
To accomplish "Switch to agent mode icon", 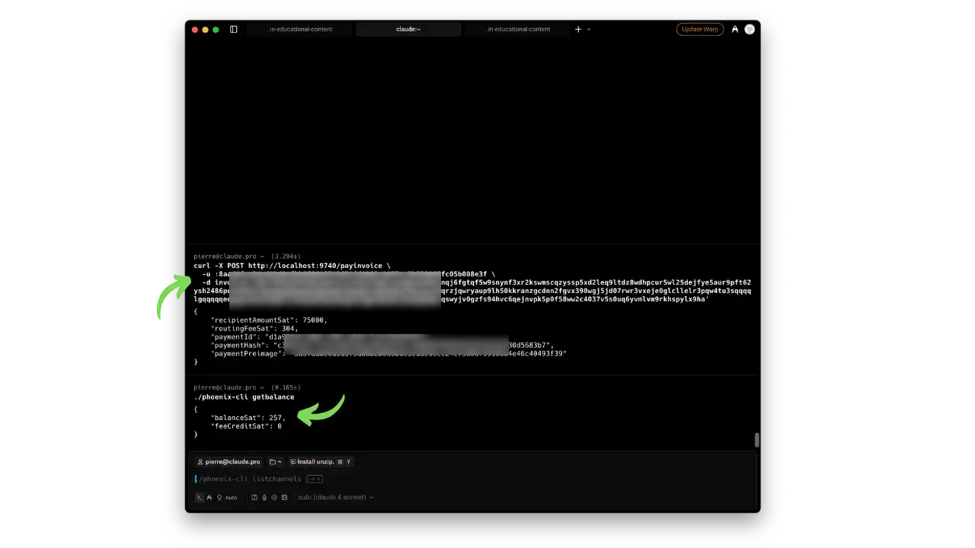I will click(209, 497).
